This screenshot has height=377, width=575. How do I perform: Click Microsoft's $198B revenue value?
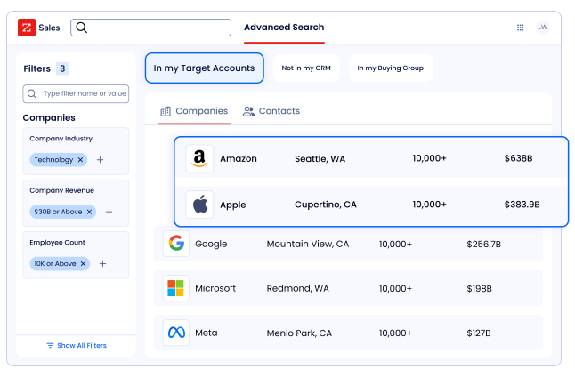point(479,289)
